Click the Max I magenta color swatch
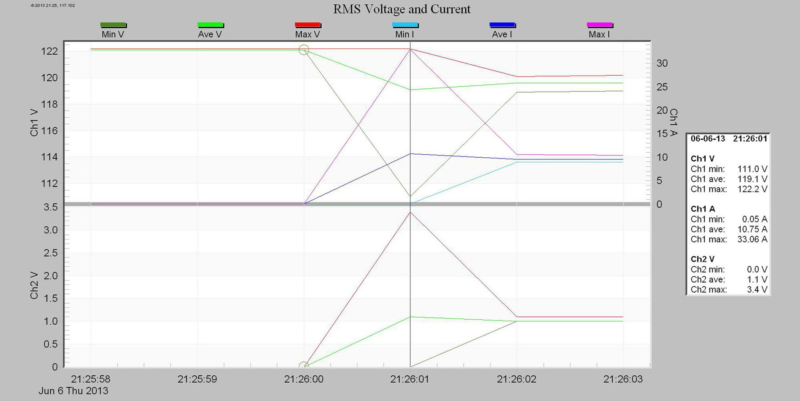The width and height of the screenshot is (800, 401). click(x=600, y=25)
